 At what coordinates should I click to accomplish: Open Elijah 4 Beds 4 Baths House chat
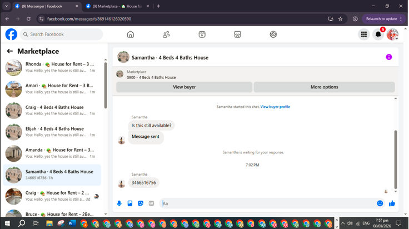[x=52, y=132]
